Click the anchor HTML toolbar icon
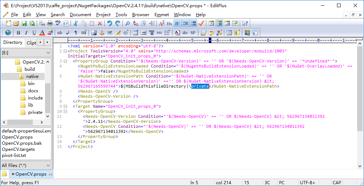The height and width of the screenshot is (186, 364). coord(102,33)
